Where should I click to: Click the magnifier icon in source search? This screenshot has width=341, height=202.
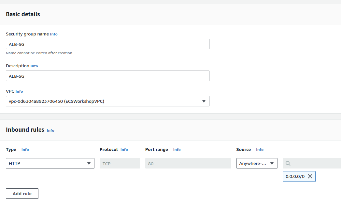[288, 163]
